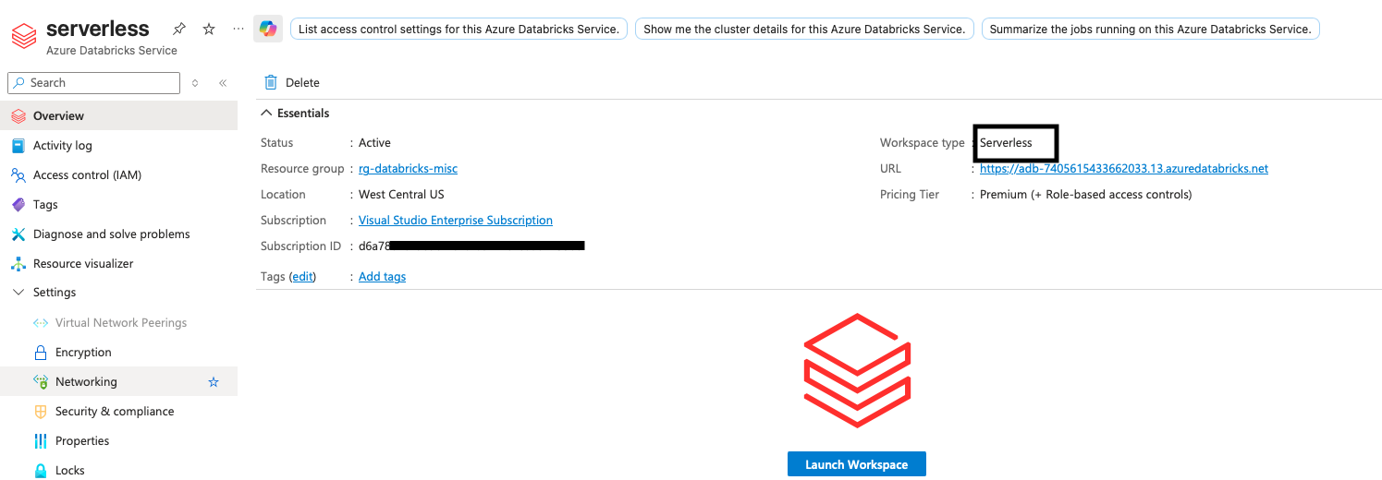Viewport: 1382px width, 480px height.
Task: Click the Security & compliance shield icon
Action: [40, 412]
